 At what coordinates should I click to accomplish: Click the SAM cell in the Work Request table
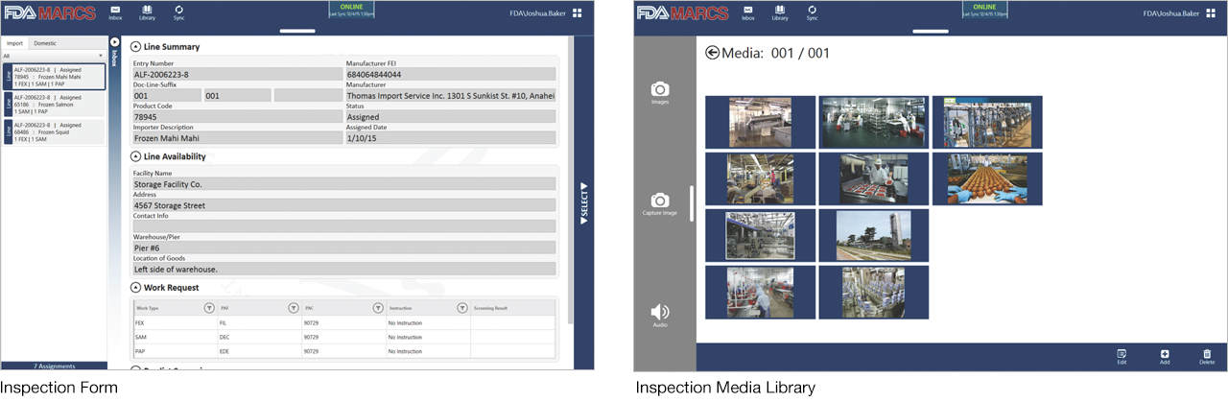[x=175, y=338]
